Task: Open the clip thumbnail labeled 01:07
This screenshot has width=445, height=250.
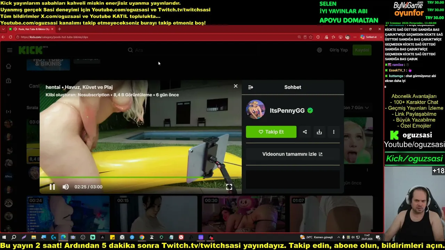Action: (331, 214)
